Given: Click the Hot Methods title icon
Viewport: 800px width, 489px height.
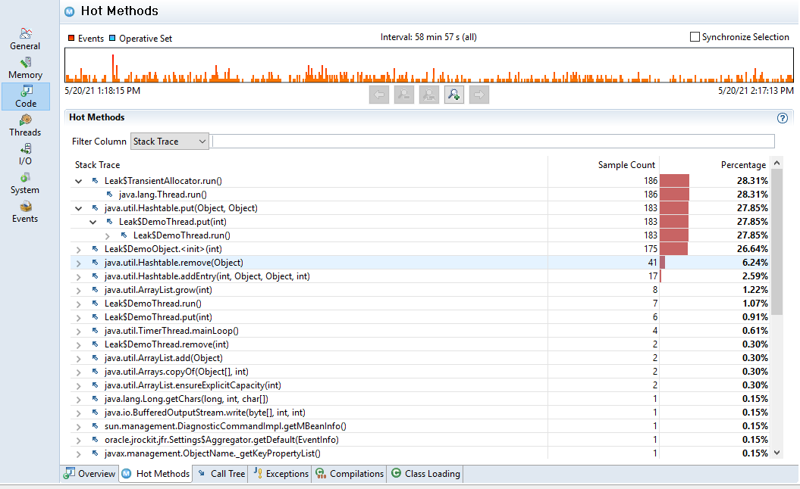Looking at the screenshot, I should pyautogui.click(x=70, y=11).
